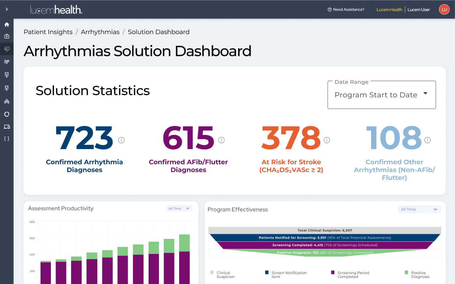
Task: Click Need Assistance? help link
Action: tap(346, 10)
